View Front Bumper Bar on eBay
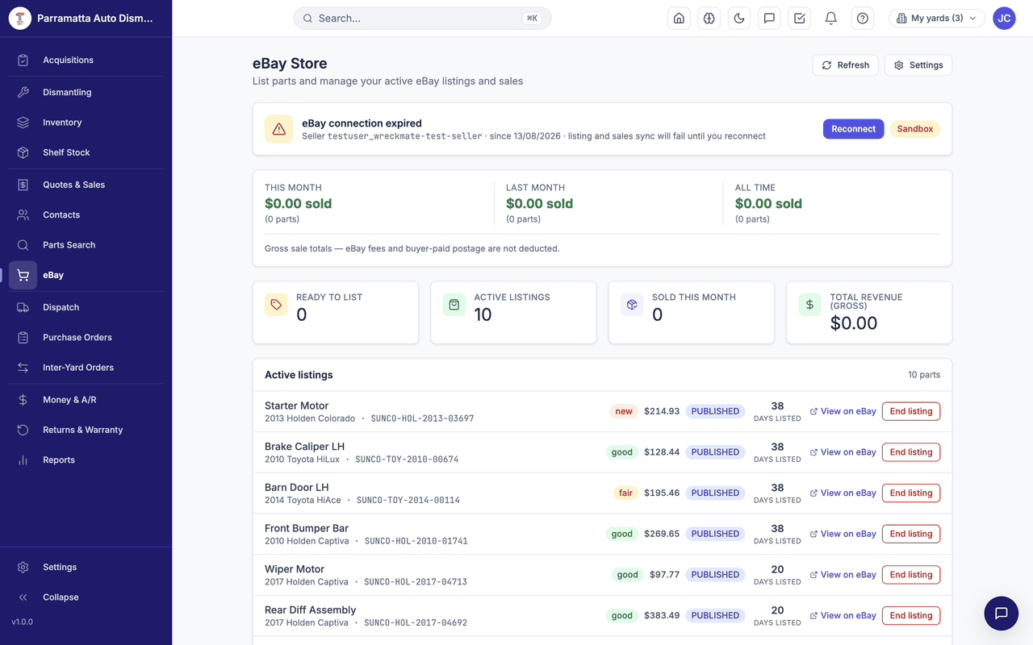The height and width of the screenshot is (645, 1033). 843,534
